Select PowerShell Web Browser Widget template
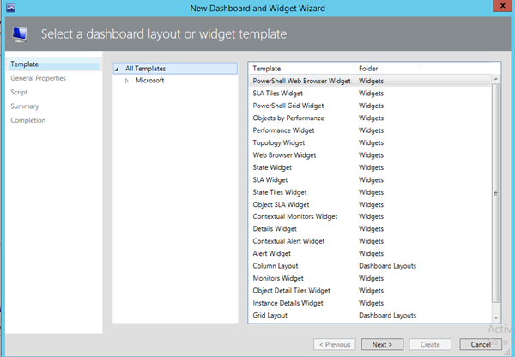The width and height of the screenshot is (515, 357). 301,81
